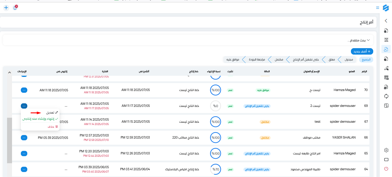Open actions menu for order 70
This screenshot has height=177, width=392.
[24, 90]
